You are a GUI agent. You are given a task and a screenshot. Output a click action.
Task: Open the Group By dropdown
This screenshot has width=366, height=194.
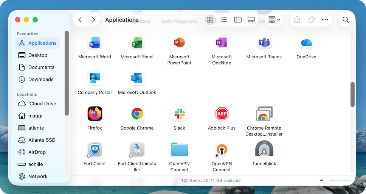pyautogui.click(x=274, y=20)
